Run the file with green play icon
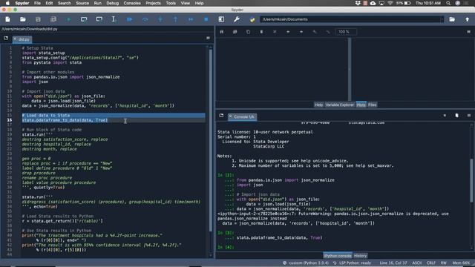The height and width of the screenshot is (267, 475). click(x=69, y=19)
